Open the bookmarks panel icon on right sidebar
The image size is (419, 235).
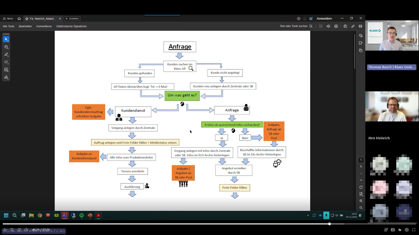[361, 43]
